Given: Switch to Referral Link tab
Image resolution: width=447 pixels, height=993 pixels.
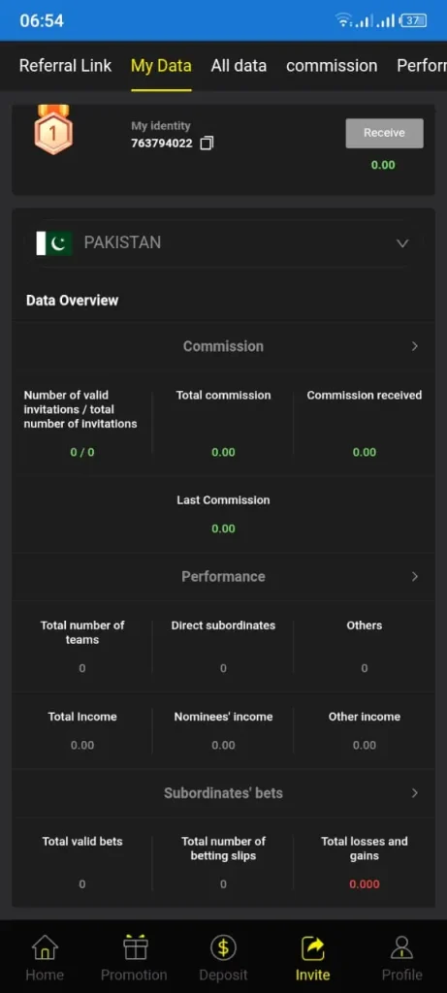Looking at the screenshot, I should 65,66.
